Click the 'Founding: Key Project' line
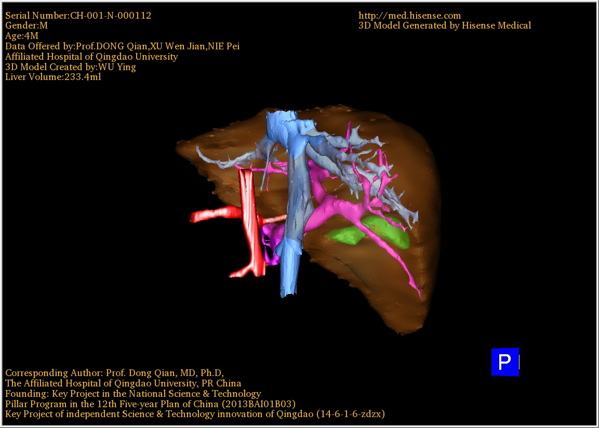This screenshot has width=599, height=428. (133, 394)
